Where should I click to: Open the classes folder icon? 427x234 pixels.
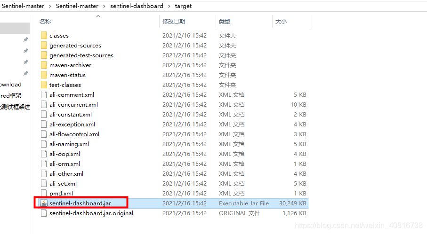click(44, 35)
